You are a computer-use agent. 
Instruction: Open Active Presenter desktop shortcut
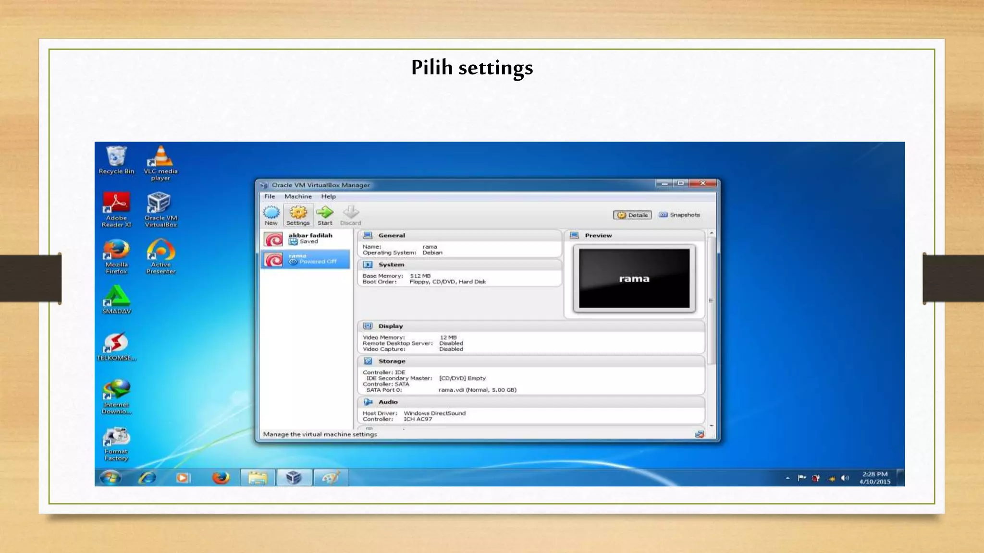[161, 256]
